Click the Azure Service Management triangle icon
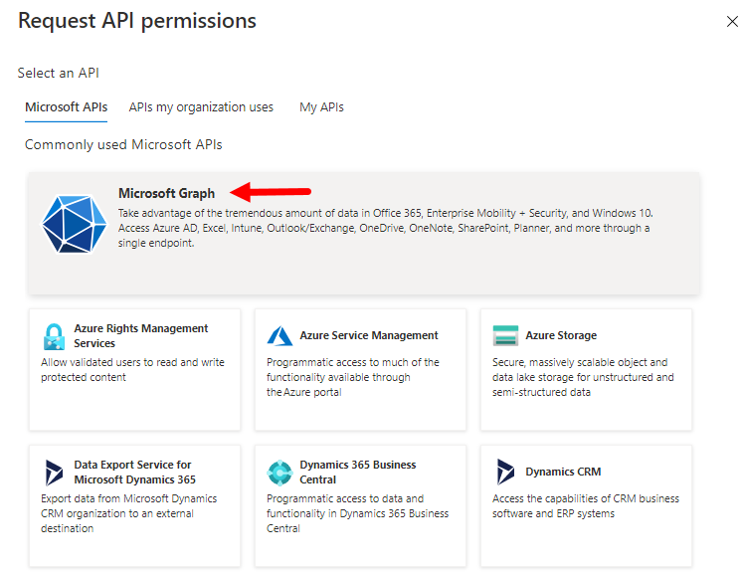The width and height of the screenshot is (743, 574). click(x=279, y=335)
